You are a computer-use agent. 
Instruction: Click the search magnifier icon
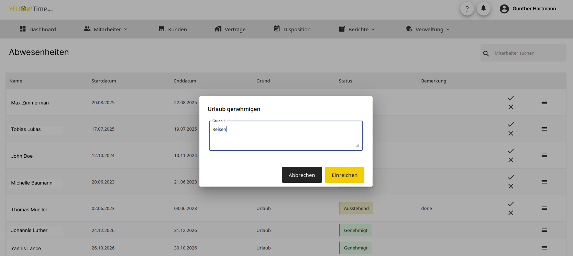[486, 54]
